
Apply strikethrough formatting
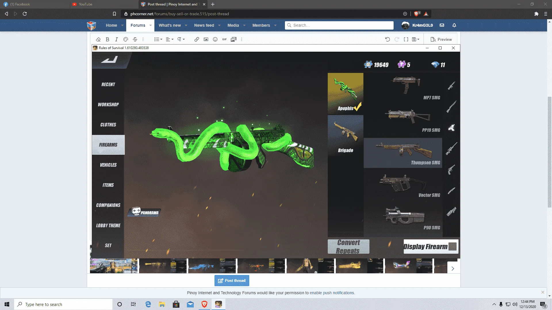135,39
